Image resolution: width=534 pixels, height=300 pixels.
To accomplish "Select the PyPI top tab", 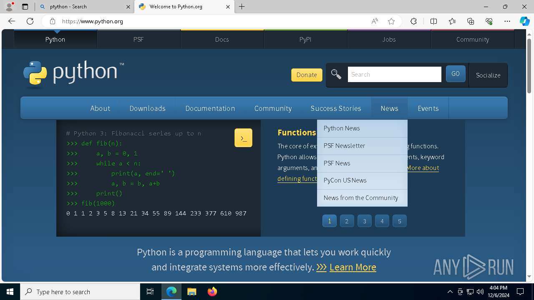I will tap(305, 39).
